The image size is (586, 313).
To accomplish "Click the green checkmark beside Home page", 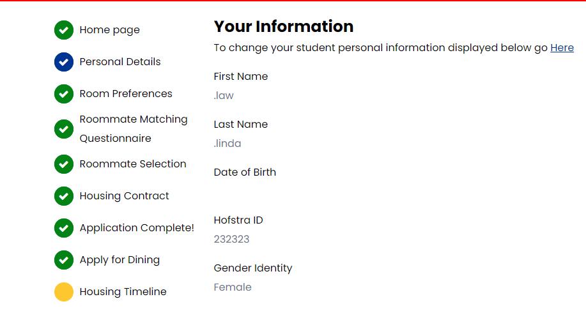I will (63, 30).
